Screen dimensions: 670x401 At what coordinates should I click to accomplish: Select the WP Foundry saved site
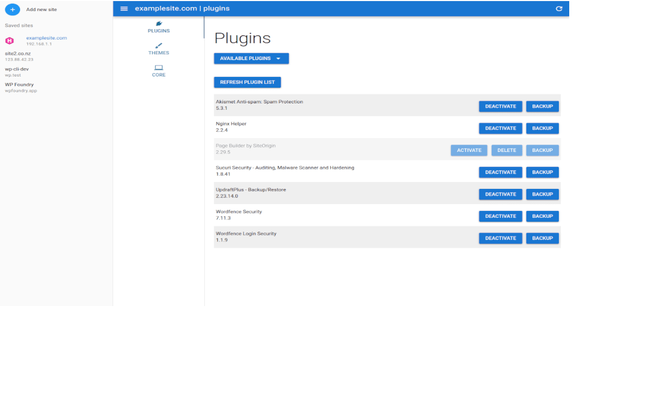19,84
